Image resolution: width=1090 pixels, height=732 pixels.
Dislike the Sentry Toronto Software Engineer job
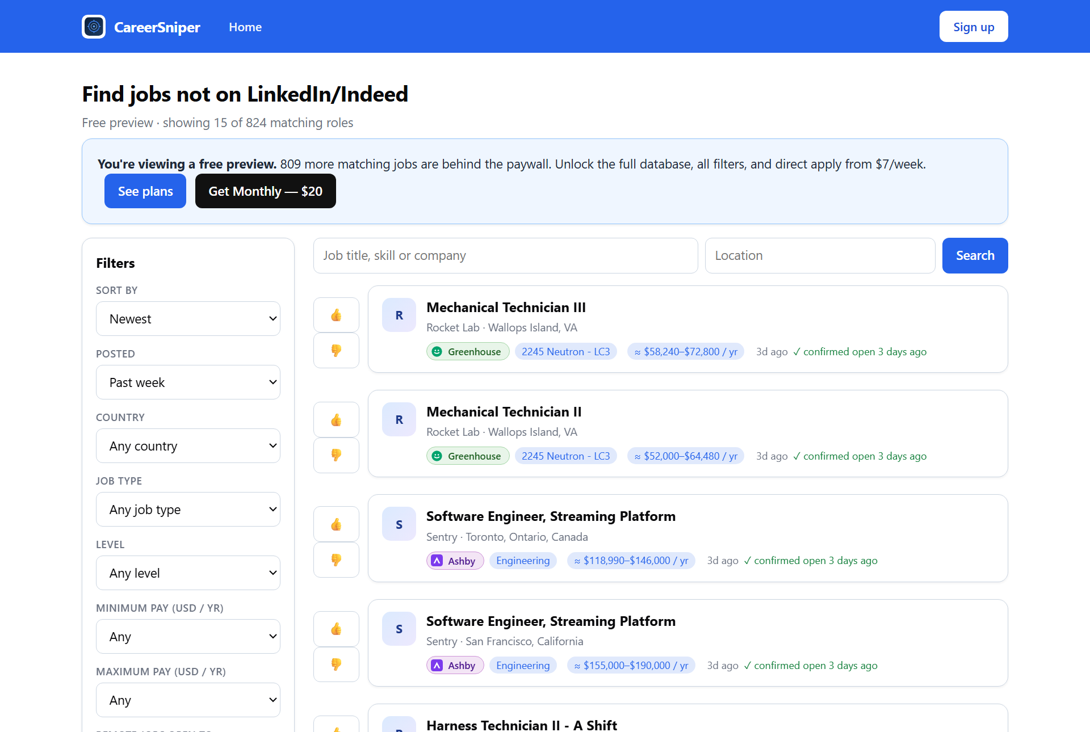point(336,560)
